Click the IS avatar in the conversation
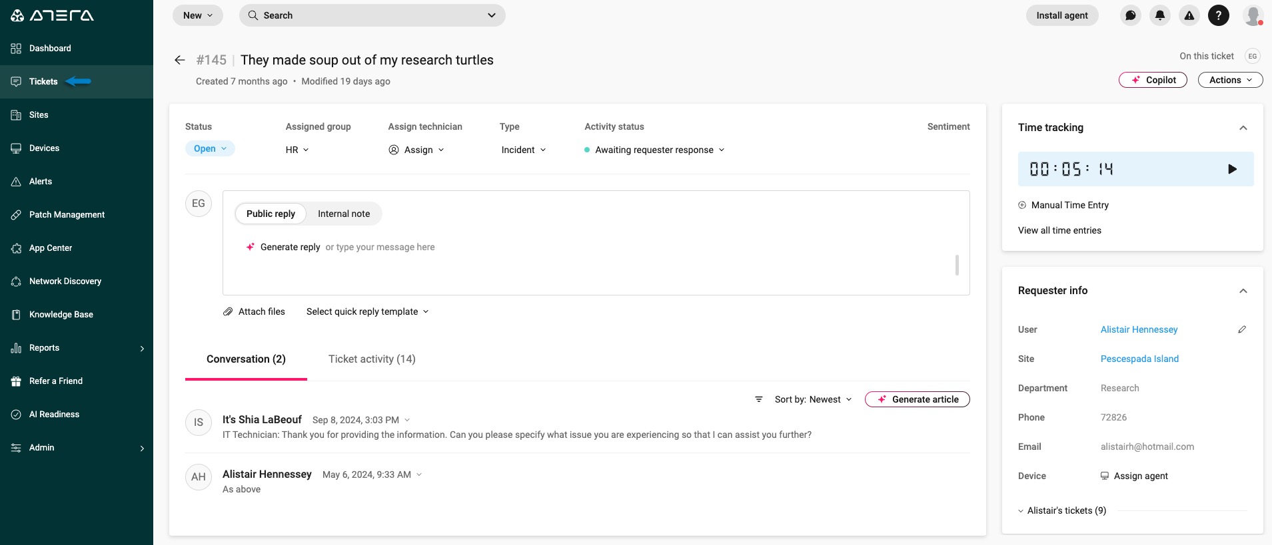Image resolution: width=1272 pixels, height=545 pixels. (199, 422)
